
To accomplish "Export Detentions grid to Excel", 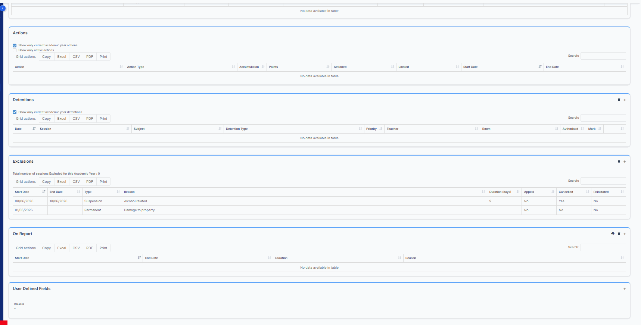I will [x=62, y=119].
